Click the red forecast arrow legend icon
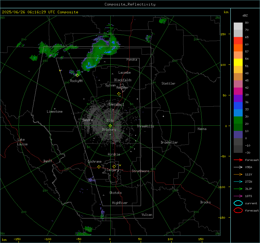 [238, 160]
